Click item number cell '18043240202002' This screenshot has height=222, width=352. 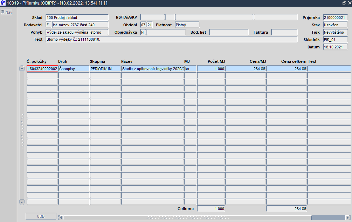coord(42,69)
